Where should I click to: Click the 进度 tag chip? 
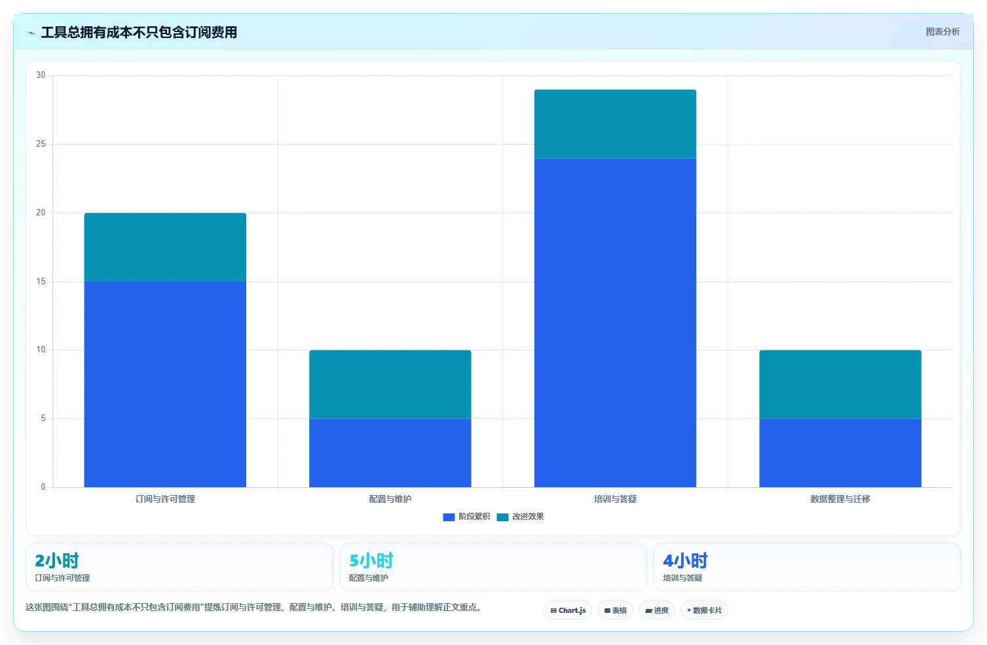pyautogui.click(x=657, y=610)
